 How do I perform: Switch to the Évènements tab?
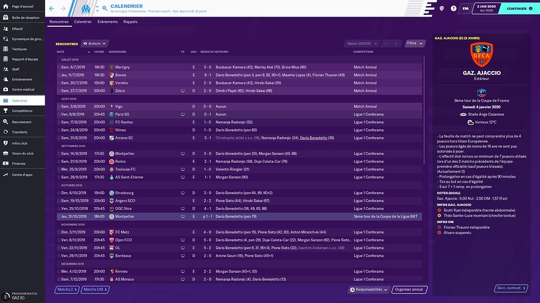click(x=107, y=21)
